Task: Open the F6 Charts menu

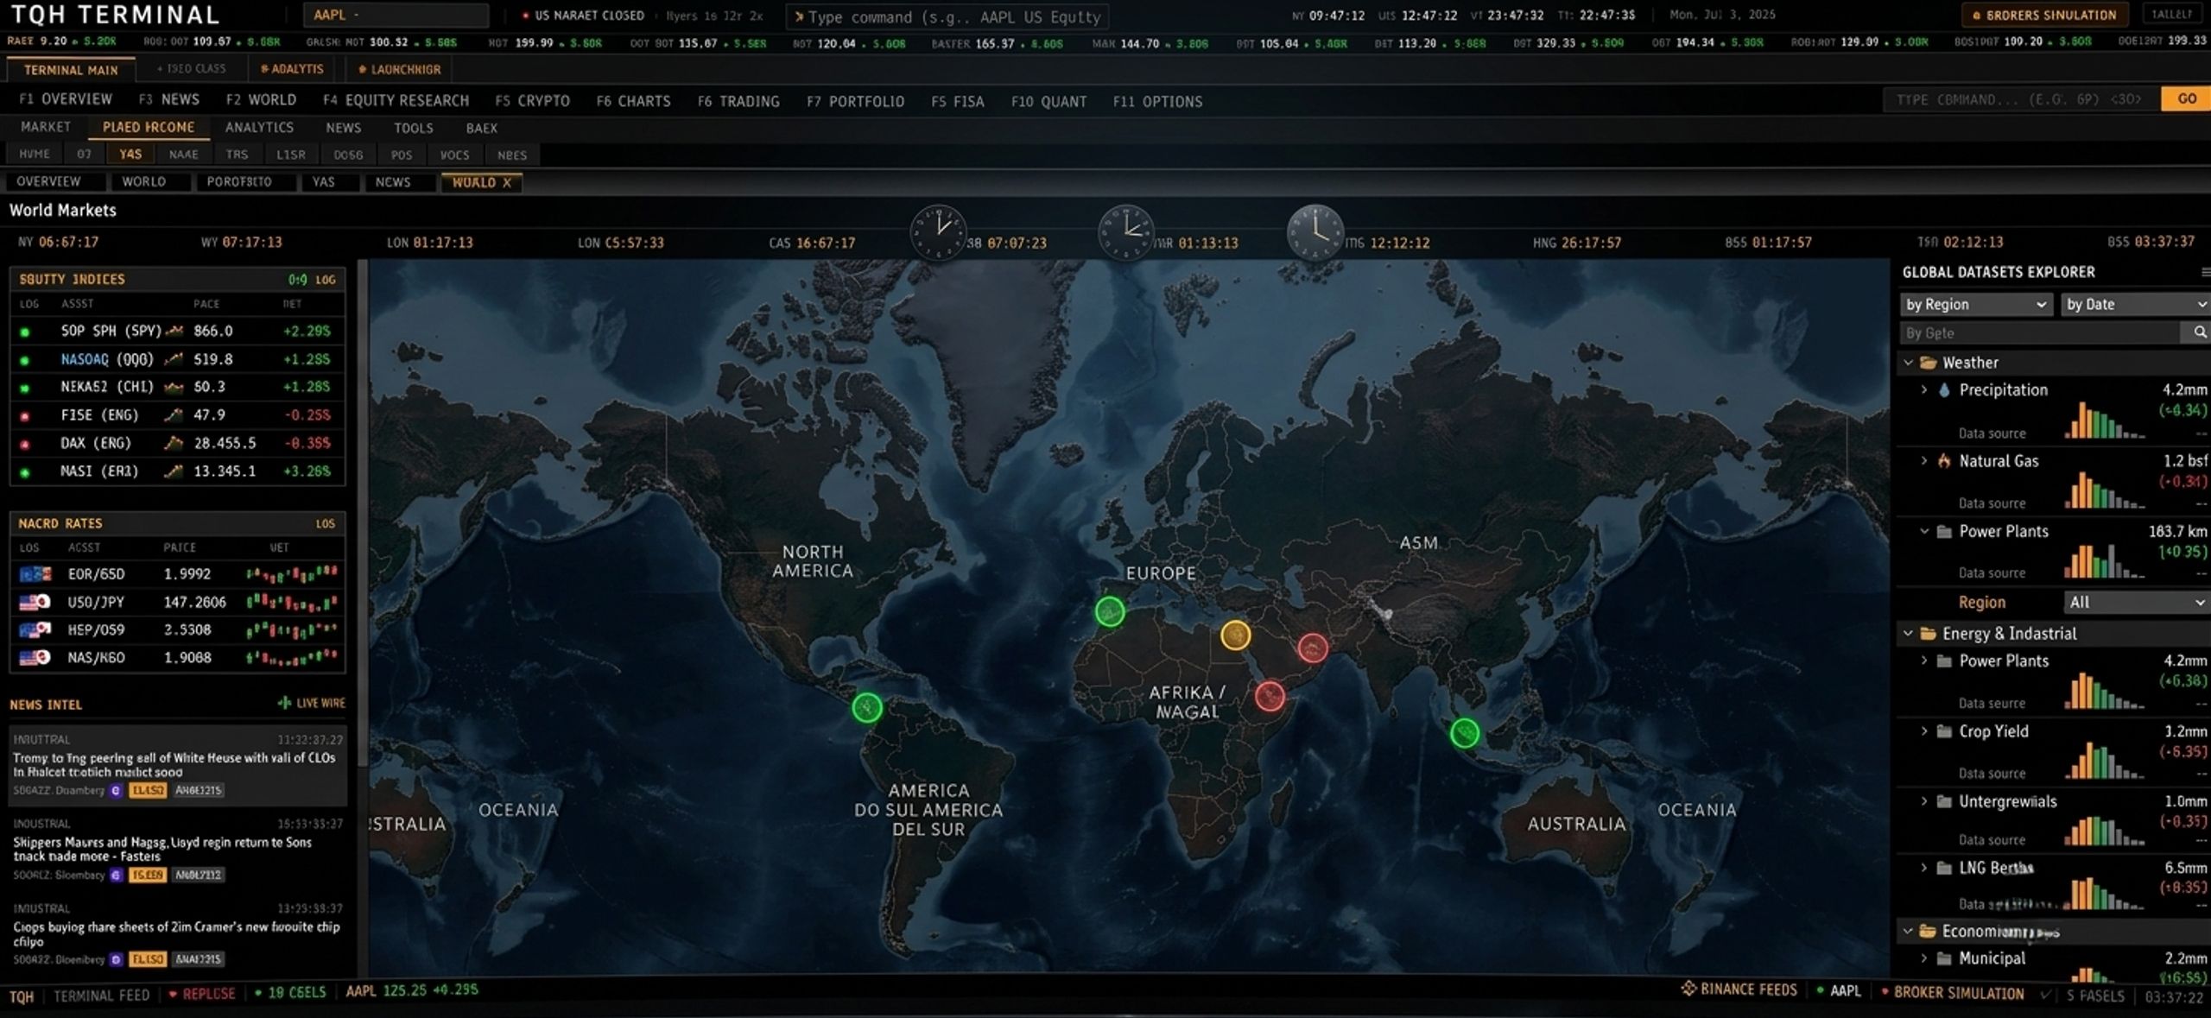Action: 633,101
